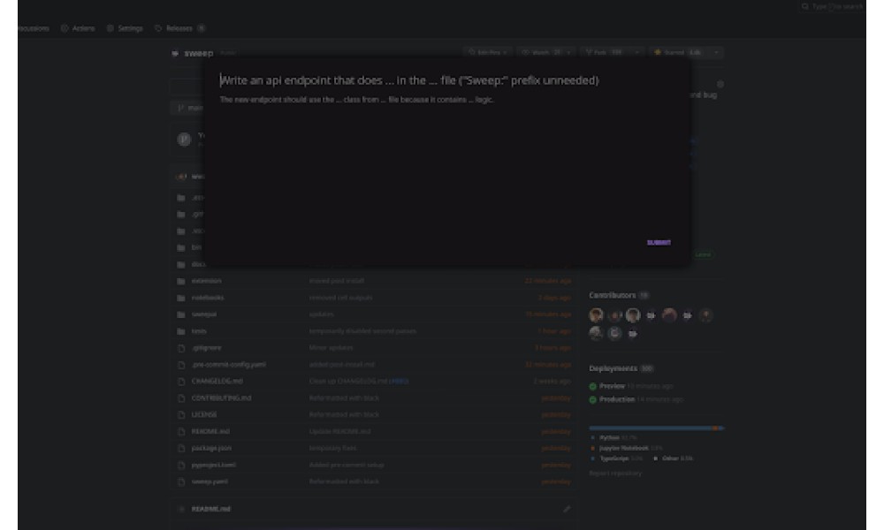The height and width of the screenshot is (530, 884).
Task: Click the folder icon beside the tests directory
Action: (181, 332)
